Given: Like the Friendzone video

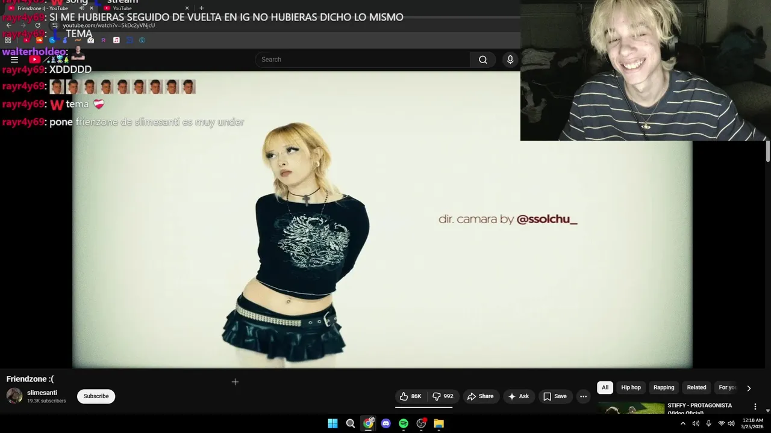Looking at the screenshot, I should click(410, 396).
